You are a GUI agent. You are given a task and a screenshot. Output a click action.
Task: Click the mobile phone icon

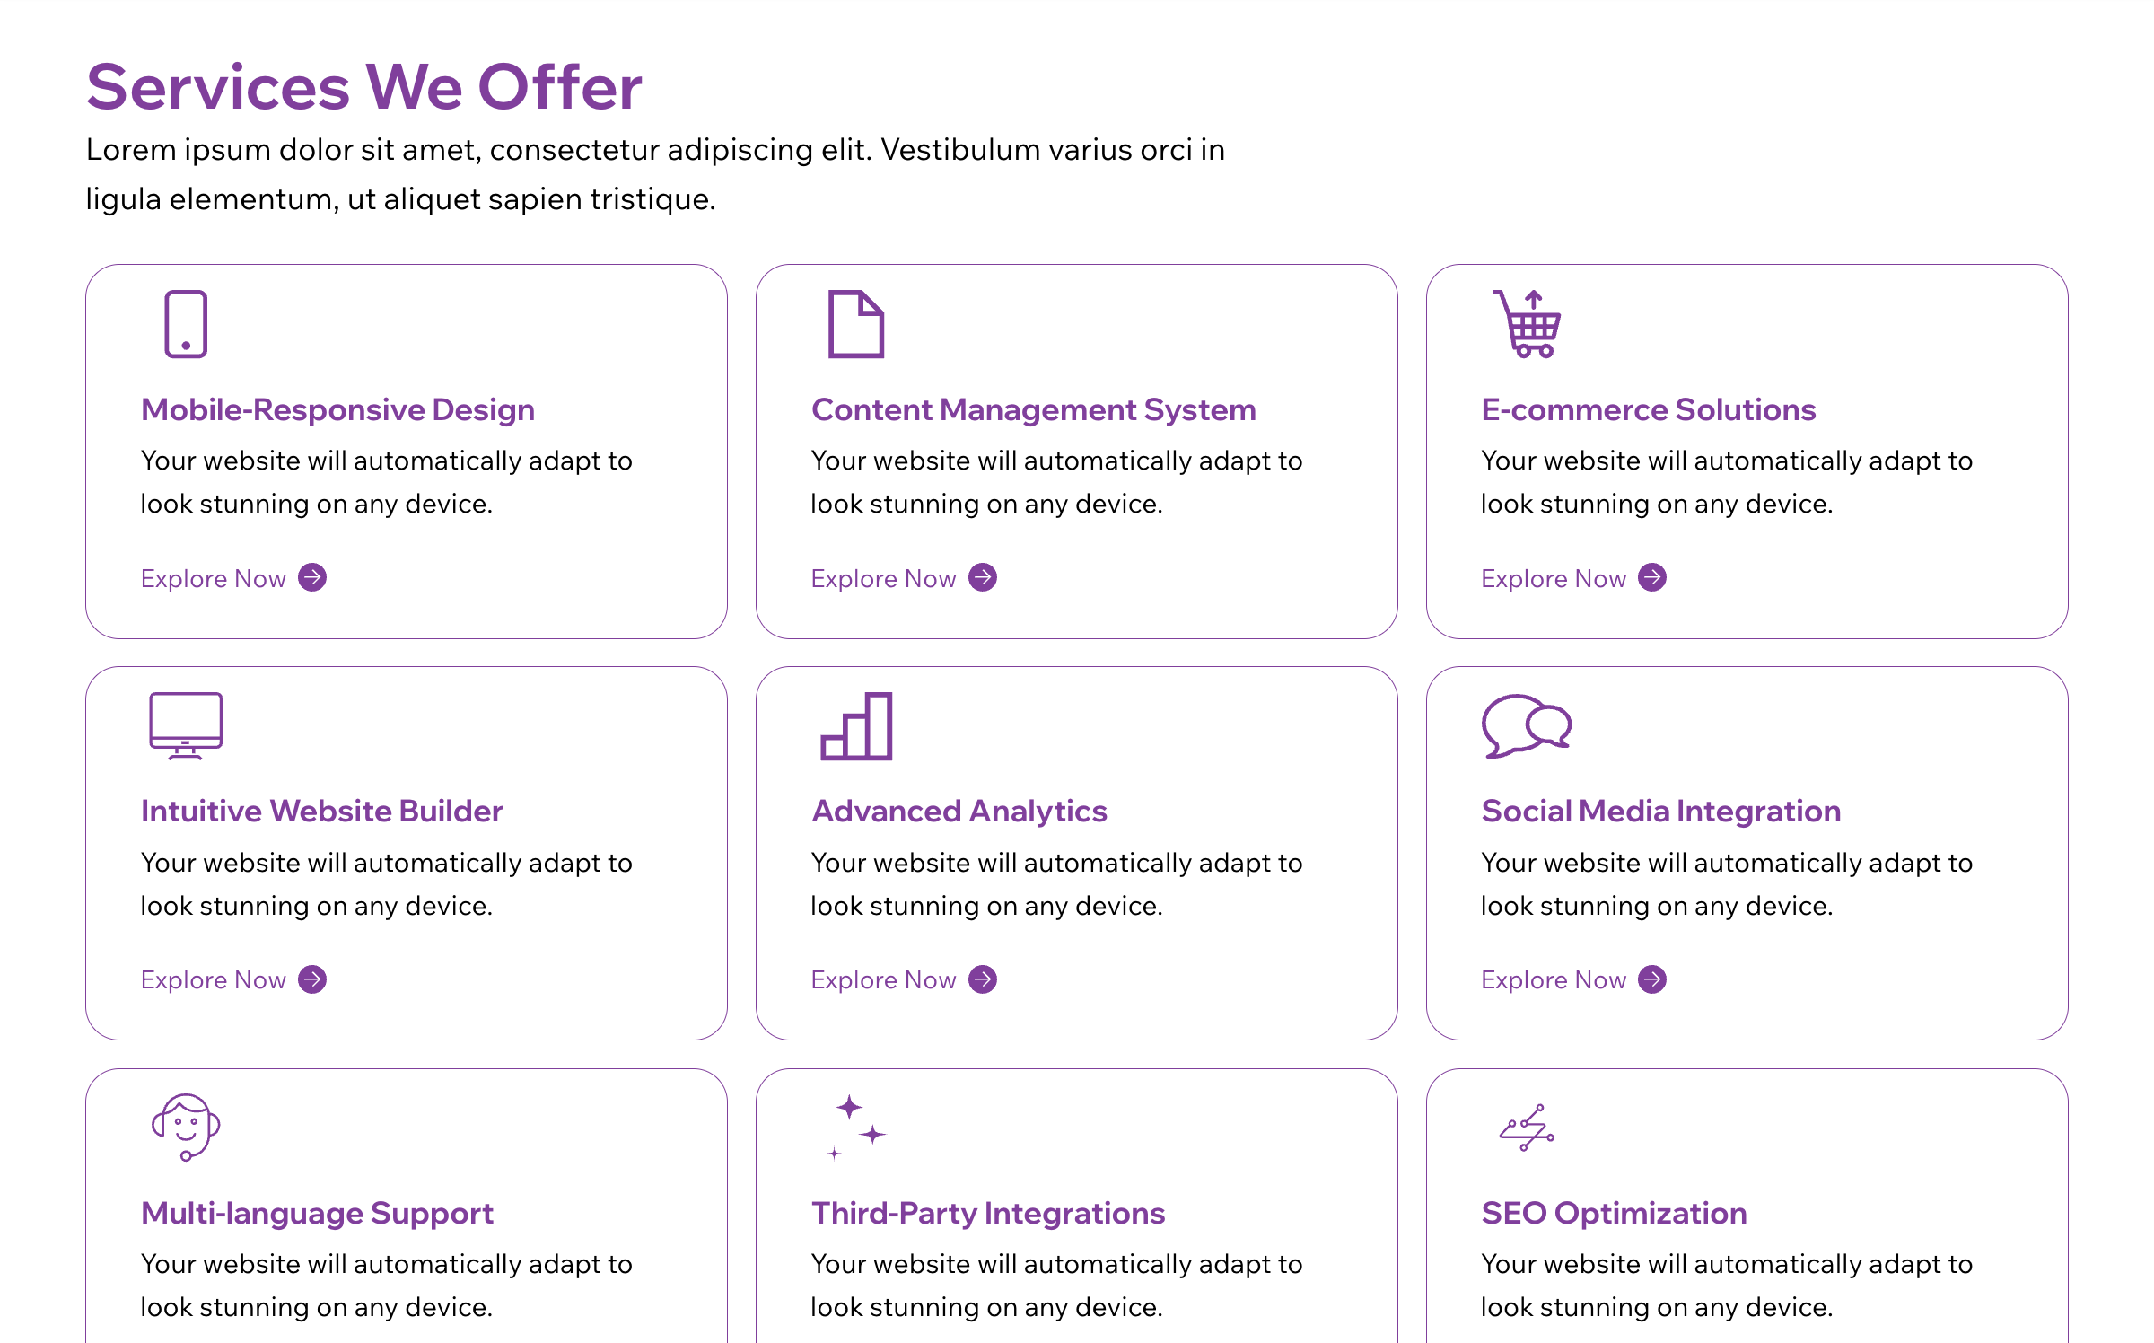186,324
